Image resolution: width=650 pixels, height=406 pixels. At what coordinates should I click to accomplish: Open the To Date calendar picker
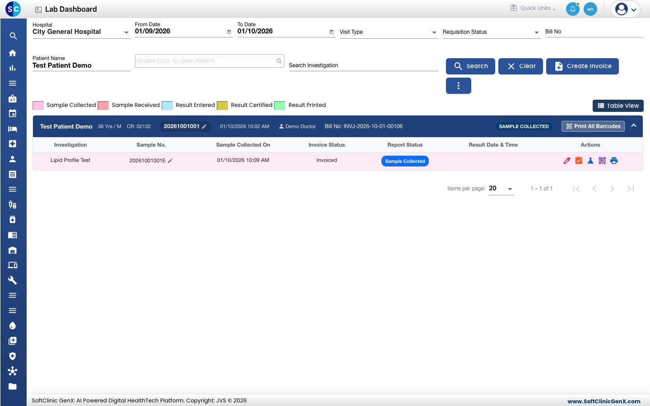click(x=331, y=32)
